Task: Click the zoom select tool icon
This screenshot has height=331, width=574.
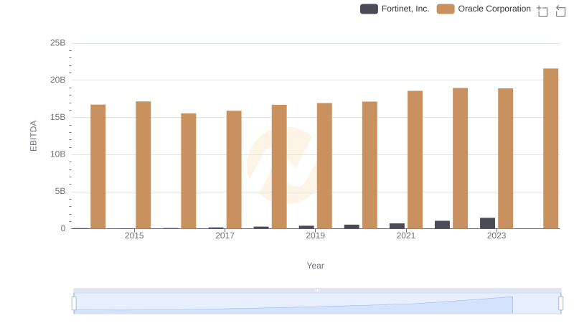Action: (x=542, y=11)
